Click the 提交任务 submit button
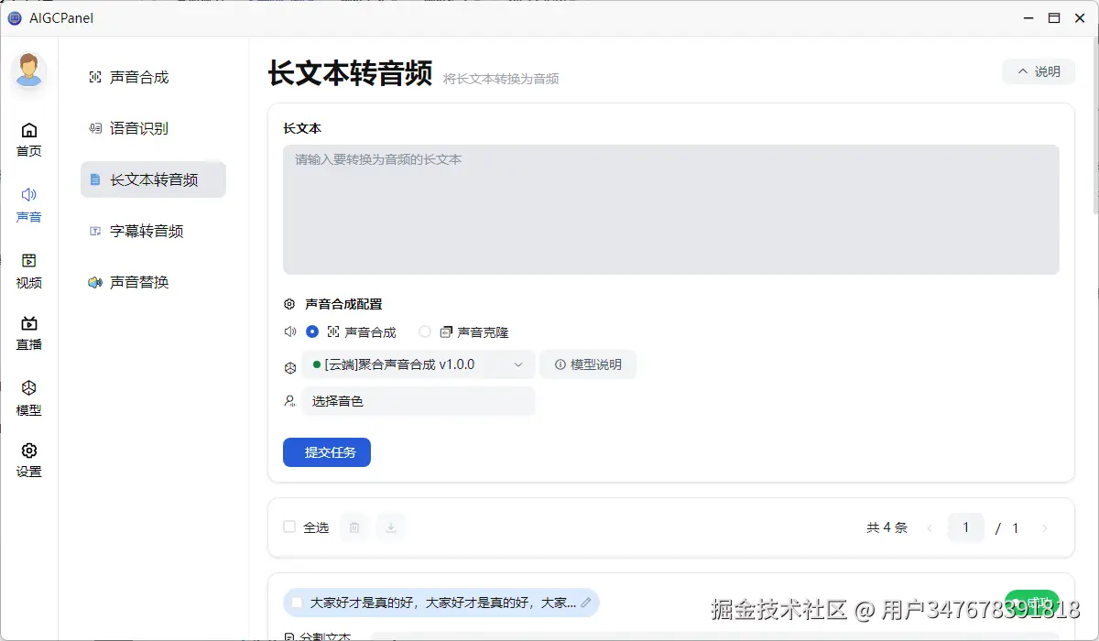The image size is (1099, 641). click(x=326, y=452)
